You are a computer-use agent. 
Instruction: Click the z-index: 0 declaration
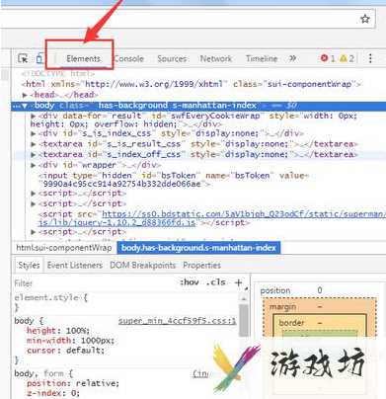(53, 393)
